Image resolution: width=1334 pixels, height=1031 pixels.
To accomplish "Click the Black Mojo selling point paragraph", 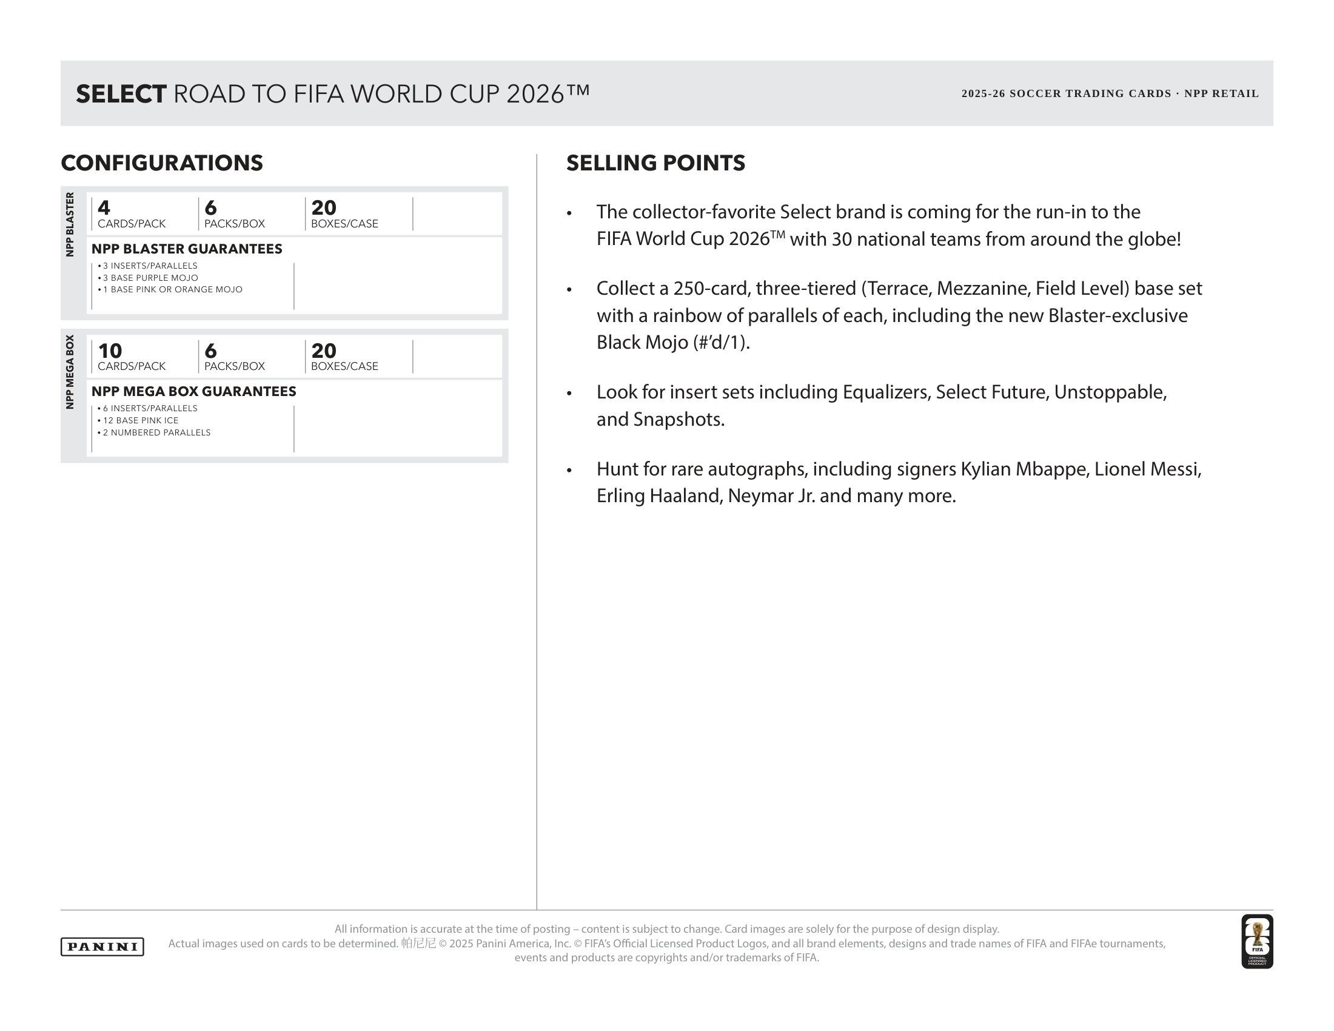I will tap(899, 315).
